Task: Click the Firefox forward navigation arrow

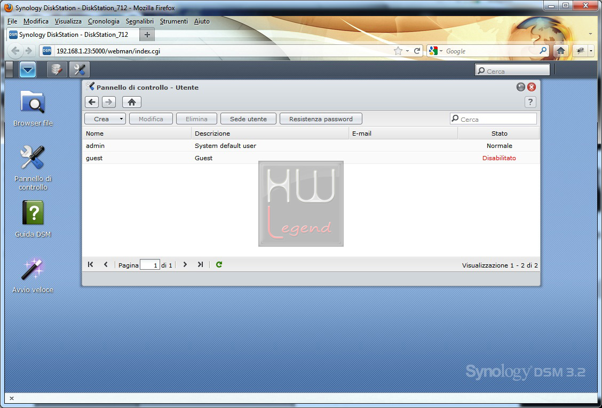Action: coord(28,51)
